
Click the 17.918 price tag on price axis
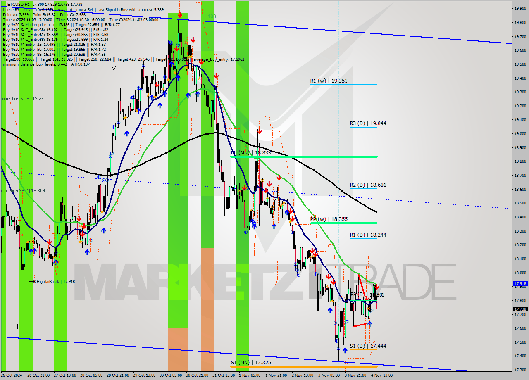pos(519,284)
